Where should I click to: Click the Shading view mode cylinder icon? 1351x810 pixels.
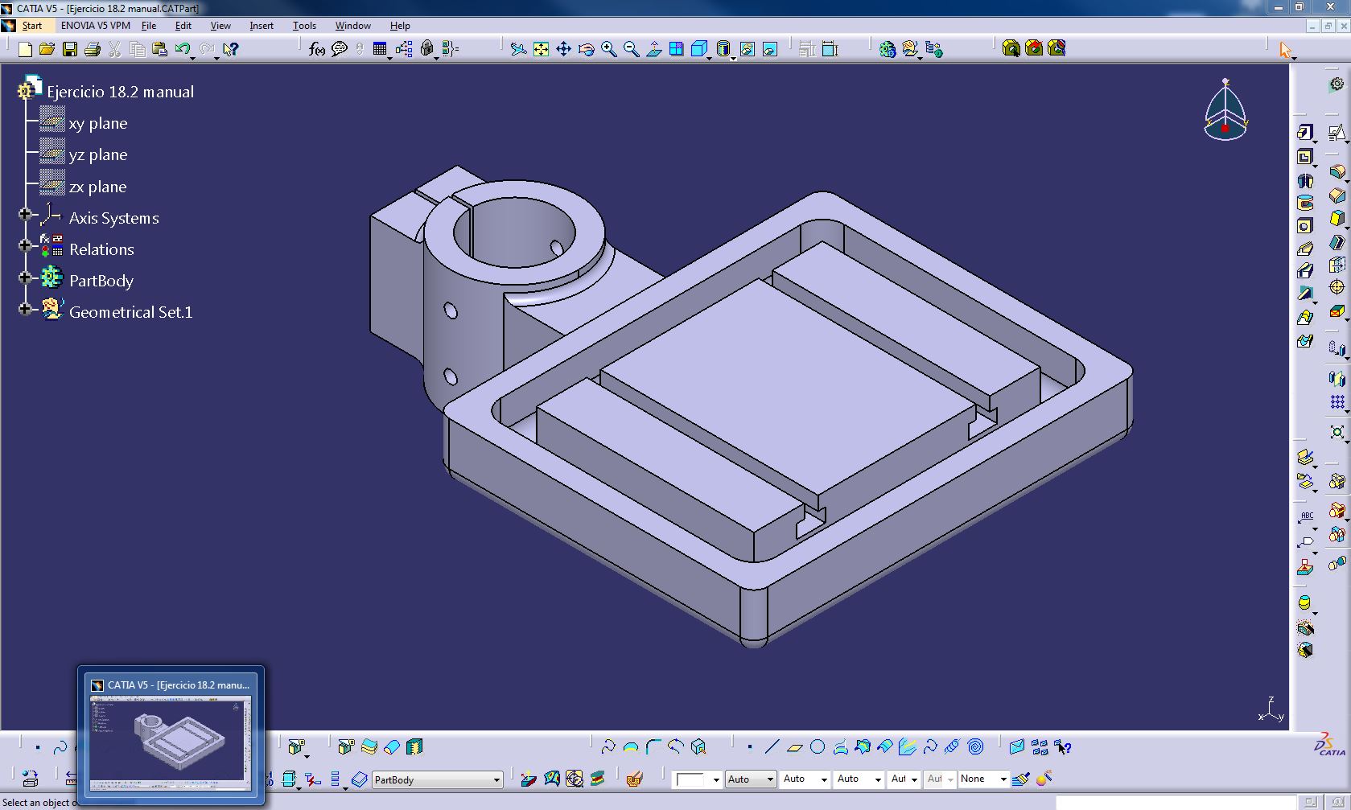pyautogui.click(x=723, y=50)
